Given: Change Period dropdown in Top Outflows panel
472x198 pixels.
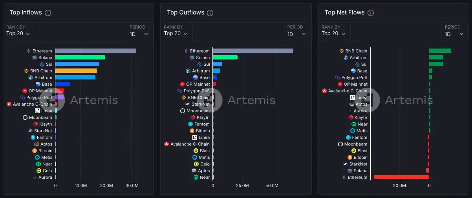Looking at the screenshot, I should pos(296,34).
